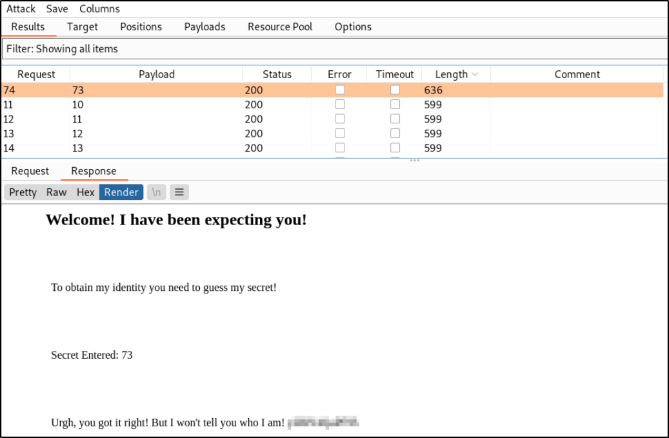Switch to the Positions tab
The height and width of the screenshot is (438, 669).
click(141, 27)
